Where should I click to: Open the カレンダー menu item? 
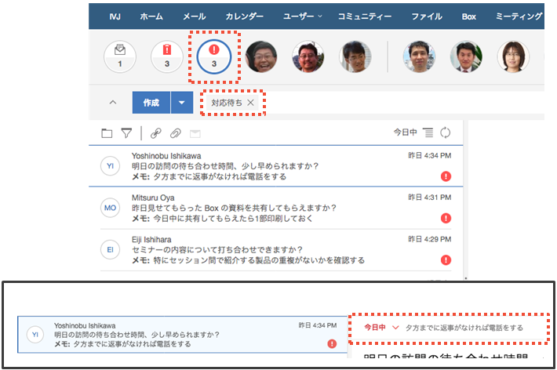(x=245, y=16)
